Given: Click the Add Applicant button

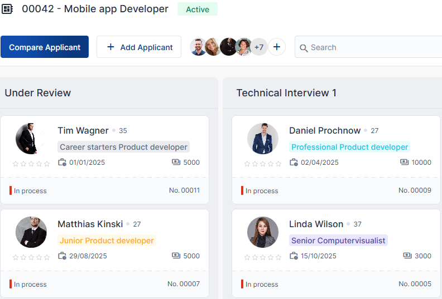Looking at the screenshot, I should point(139,47).
